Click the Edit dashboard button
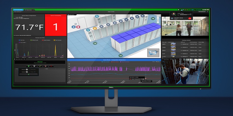 point(202,11)
